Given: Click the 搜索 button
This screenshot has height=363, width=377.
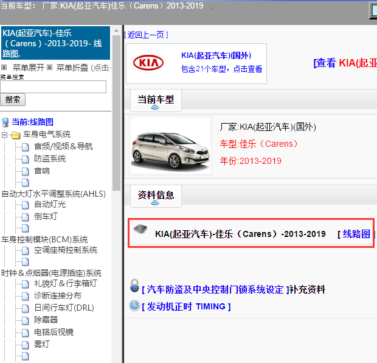Looking at the screenshot, I should [13, 99].
